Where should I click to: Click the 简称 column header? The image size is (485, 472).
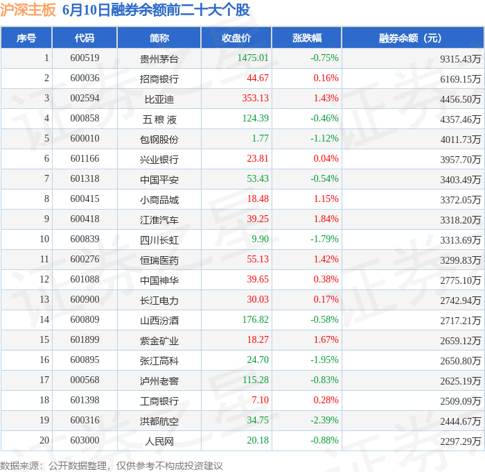[x=159, y=37]
